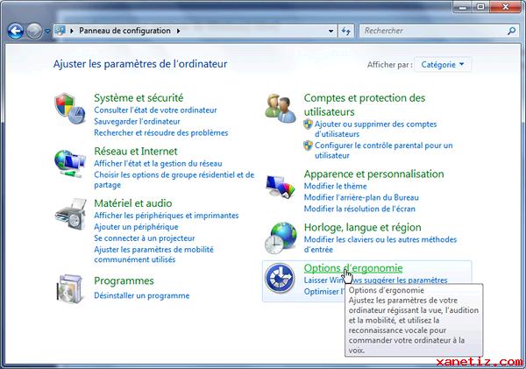Click Configurer le contrôle parental link
Screen dimensions: 526x369
point(383,150)
